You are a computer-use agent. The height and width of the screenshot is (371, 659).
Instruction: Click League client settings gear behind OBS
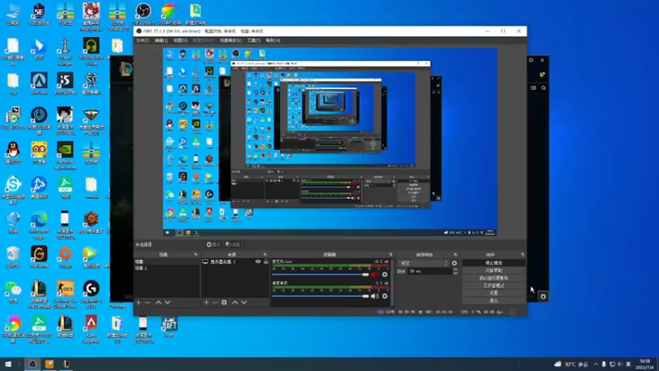click(x=530, y=60)
